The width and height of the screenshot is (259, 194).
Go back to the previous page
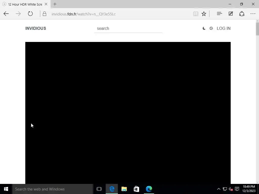click(6, 14)
